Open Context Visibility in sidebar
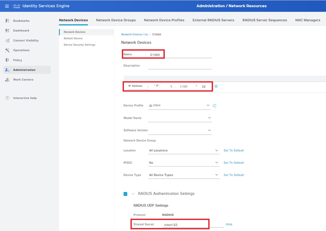The width and height of the screenshot is (326, 231). point(26,40)
